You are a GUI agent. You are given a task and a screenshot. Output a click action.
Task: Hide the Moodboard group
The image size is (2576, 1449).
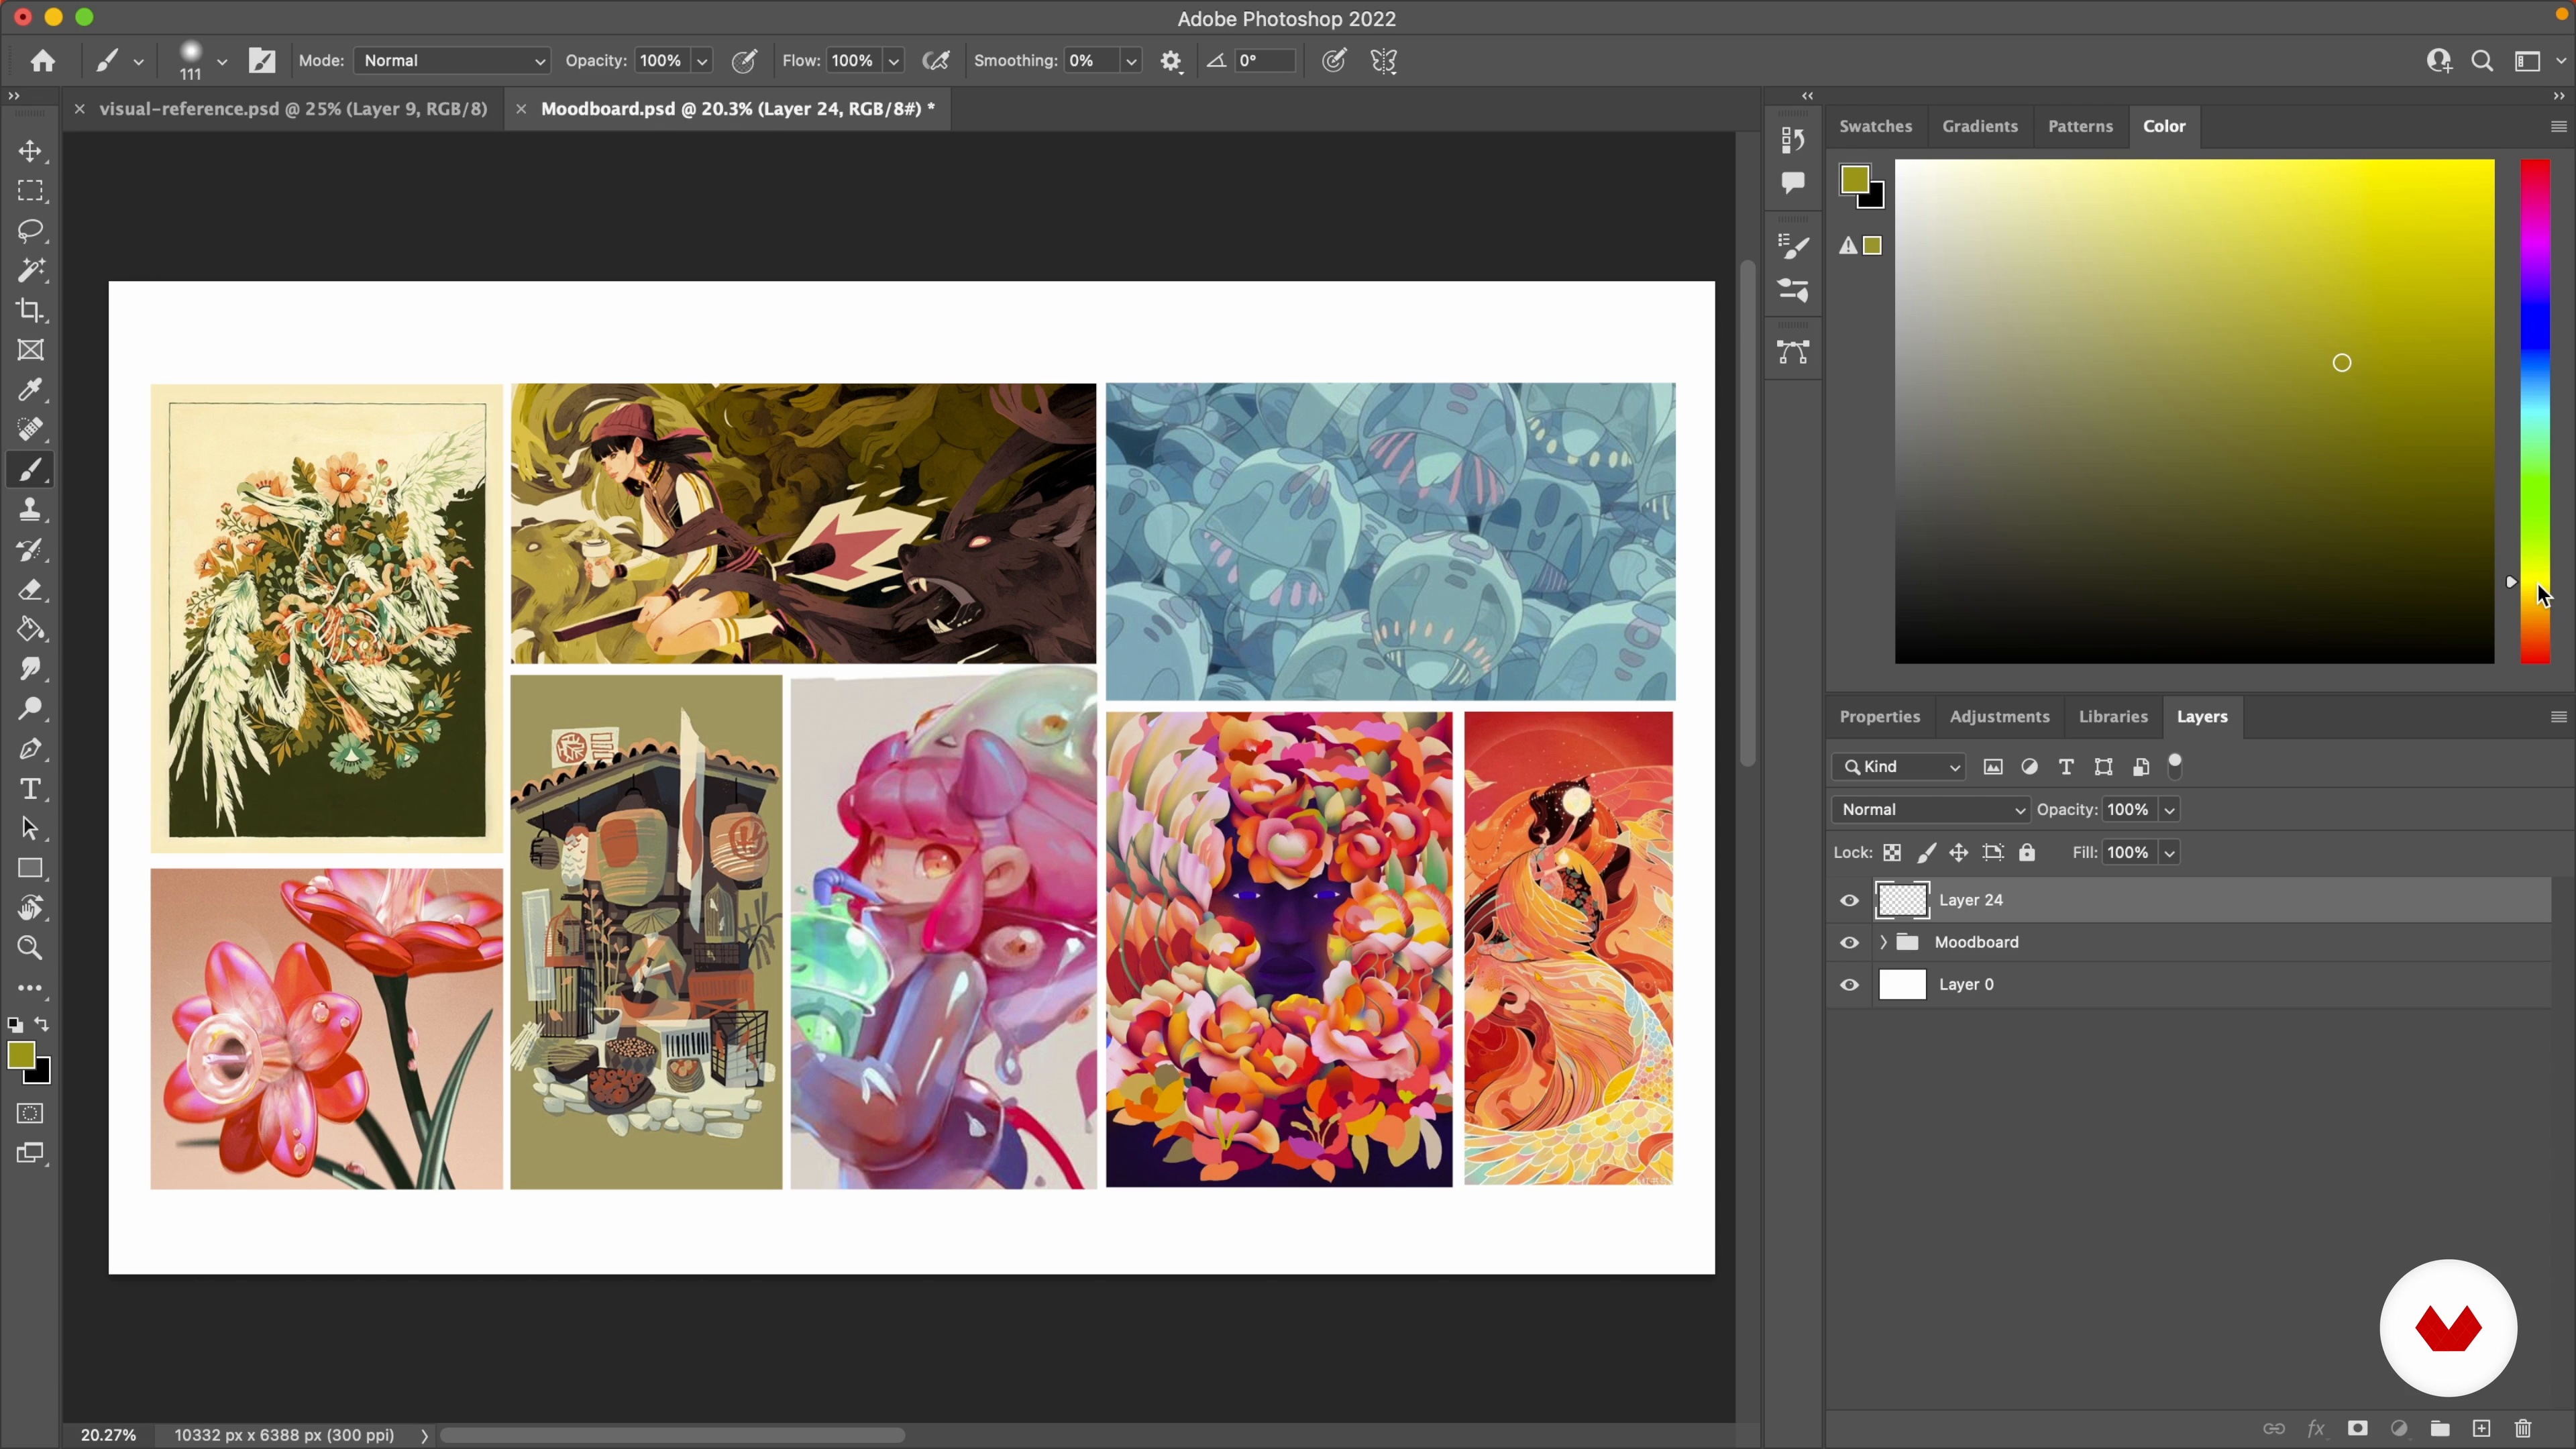point(1850,943)
